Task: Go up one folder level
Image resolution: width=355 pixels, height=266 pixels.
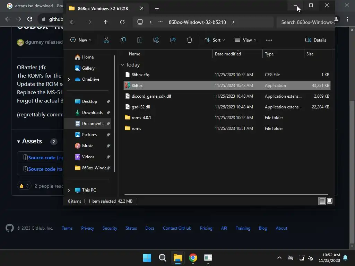Action: pos(105,22)
